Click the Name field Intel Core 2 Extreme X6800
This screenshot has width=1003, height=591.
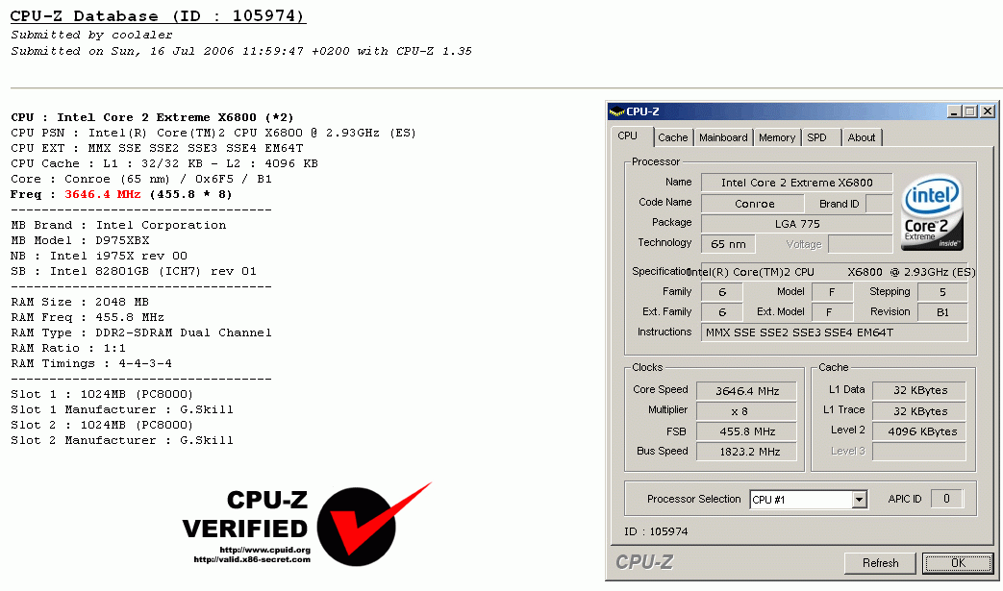[796, 183]
